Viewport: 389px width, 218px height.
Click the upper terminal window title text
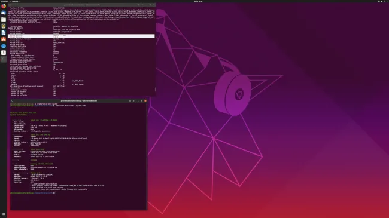pyautogui.click(x=82, y=5)
